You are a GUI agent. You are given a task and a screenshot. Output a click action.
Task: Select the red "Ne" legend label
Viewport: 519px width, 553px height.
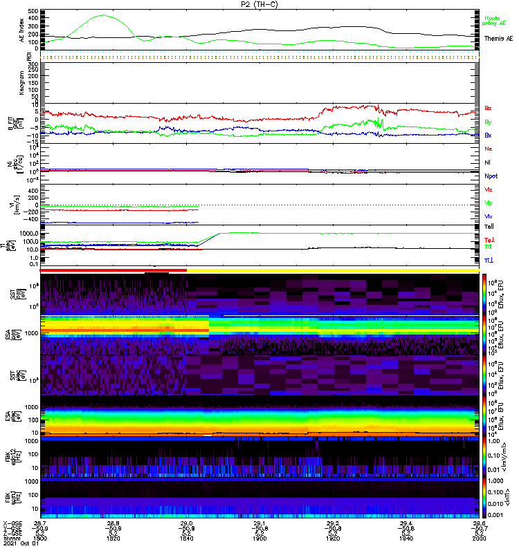tap(488, 149)
